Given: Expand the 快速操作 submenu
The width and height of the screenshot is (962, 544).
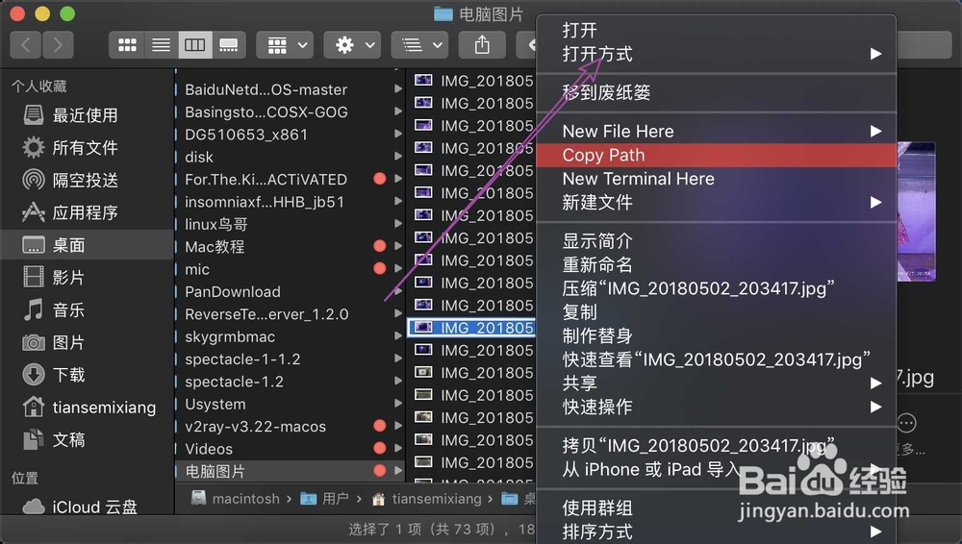Looking at the screenshot, I should point(716,408).
